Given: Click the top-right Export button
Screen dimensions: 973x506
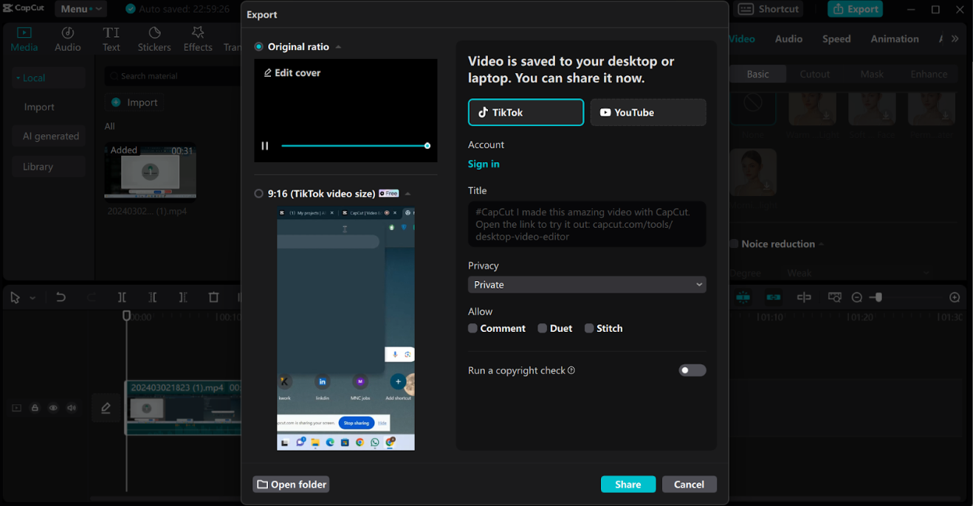Looking at the screenshot, I should pyautogui.click(x=855, y=9).
